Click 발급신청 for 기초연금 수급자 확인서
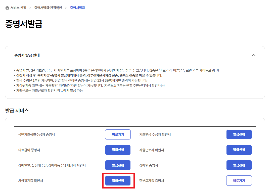275x189 pixels. click(239, 134)
